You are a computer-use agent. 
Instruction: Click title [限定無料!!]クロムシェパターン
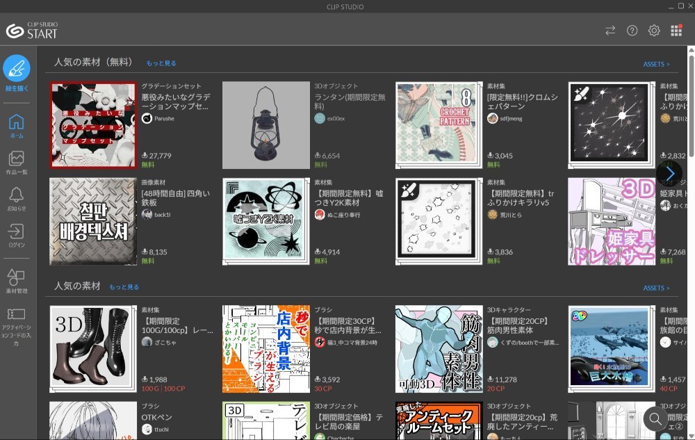click(x=522, y=101)
